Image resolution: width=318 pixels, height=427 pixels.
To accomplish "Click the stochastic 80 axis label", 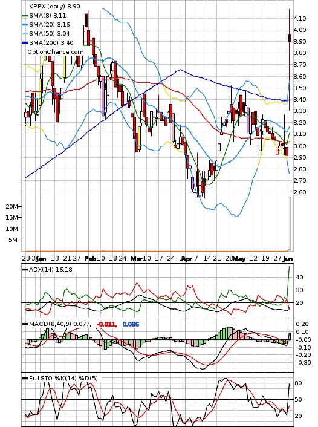I will (299, 383).
